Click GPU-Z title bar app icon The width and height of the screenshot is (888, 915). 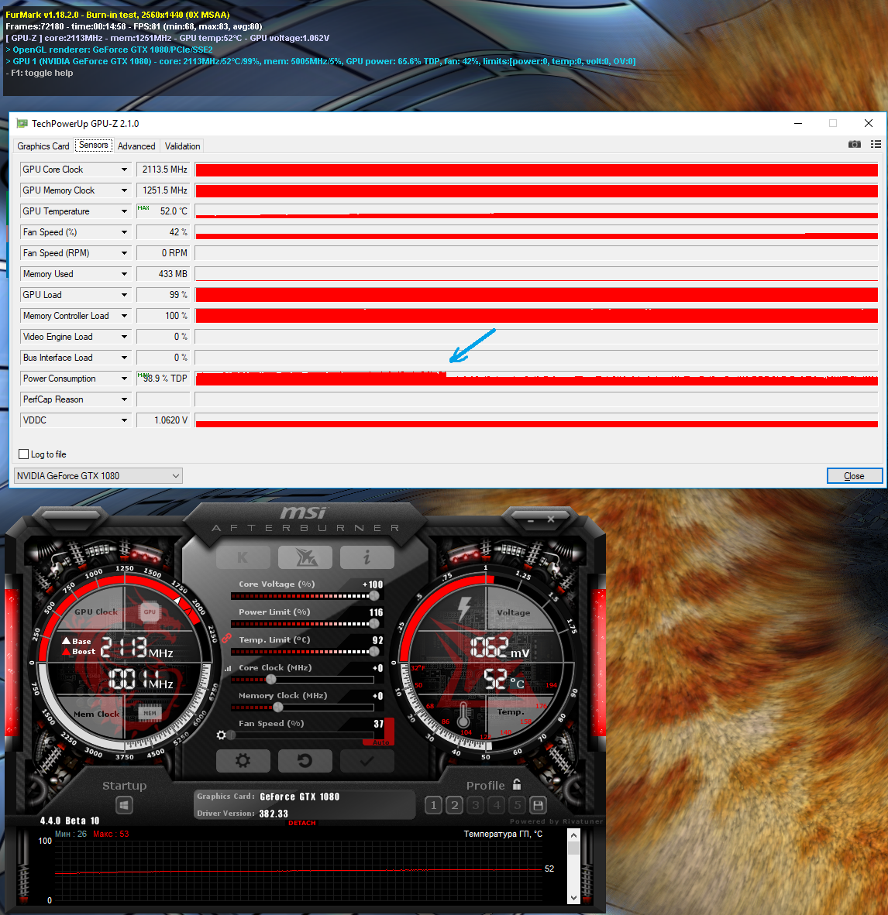tap(22, 123)
